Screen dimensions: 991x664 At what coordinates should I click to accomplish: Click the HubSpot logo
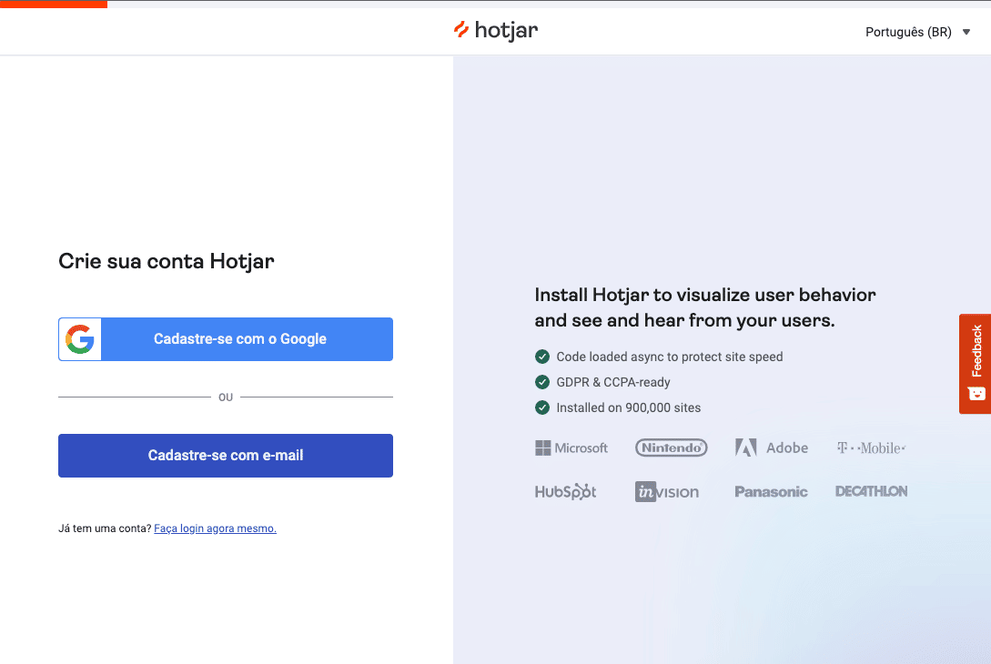click(x=566, y=491)
